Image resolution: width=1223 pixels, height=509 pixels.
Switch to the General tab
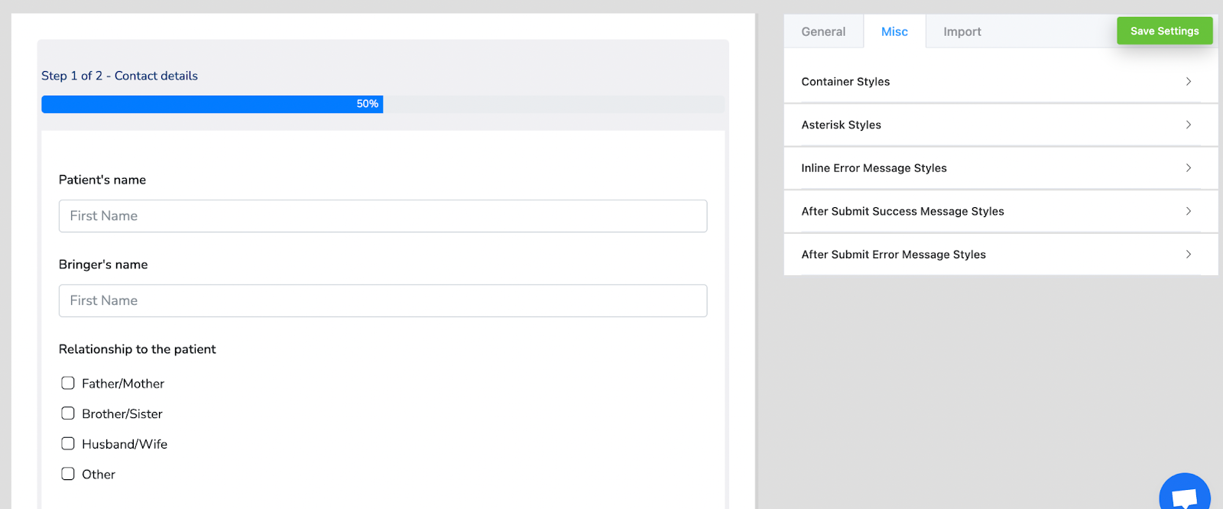click(x=823, y=31)
